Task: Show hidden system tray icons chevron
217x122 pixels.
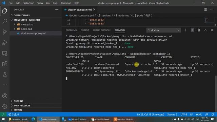Action: (172, 119)
